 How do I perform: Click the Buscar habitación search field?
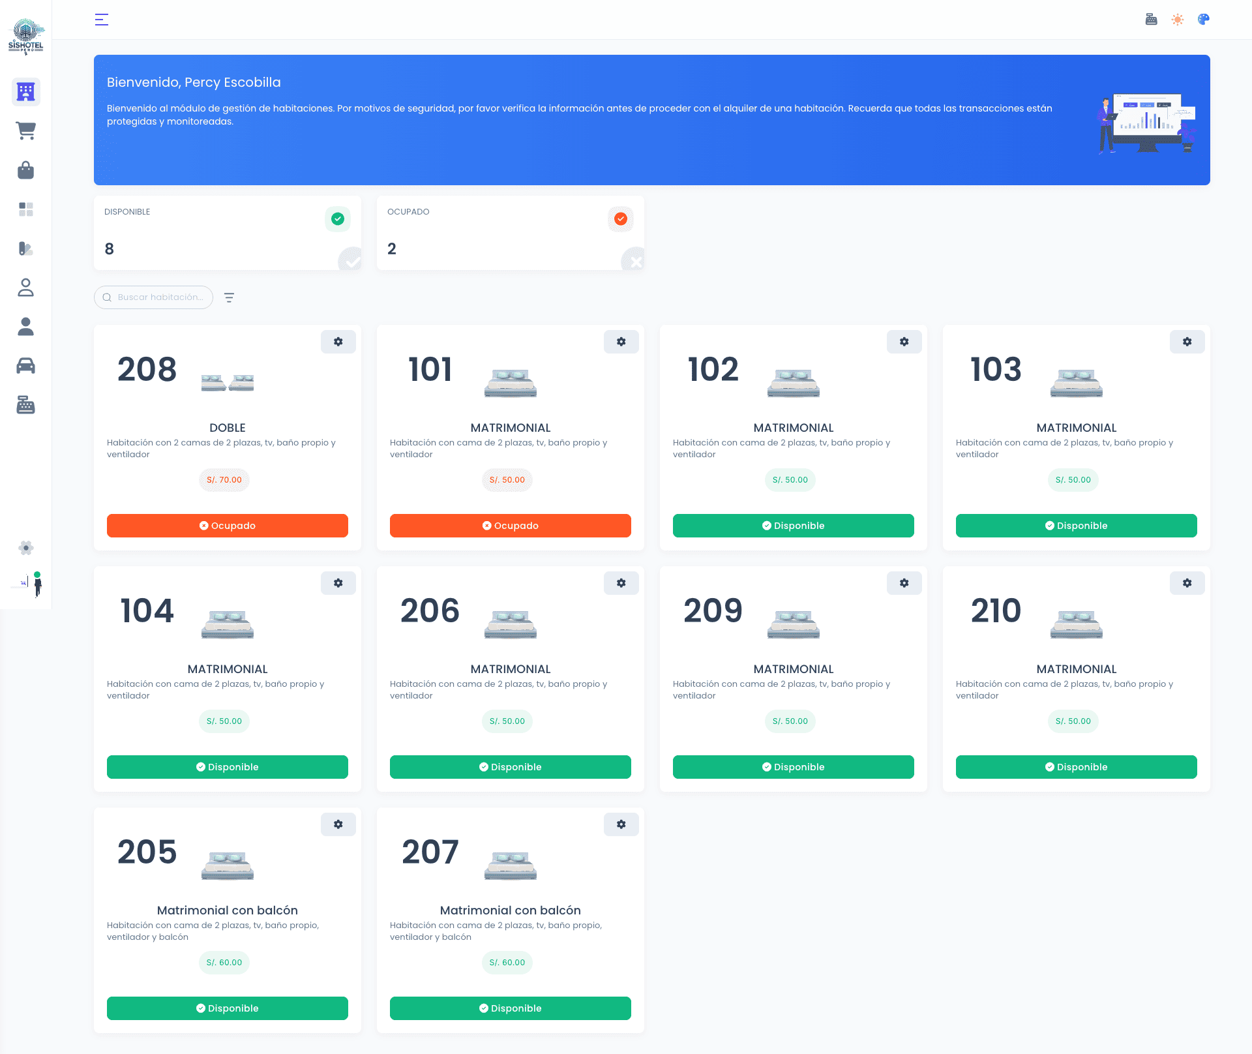[160, 297]
